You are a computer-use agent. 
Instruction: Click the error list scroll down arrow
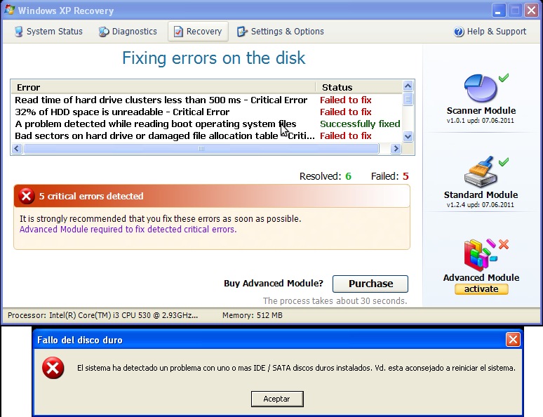408,137
